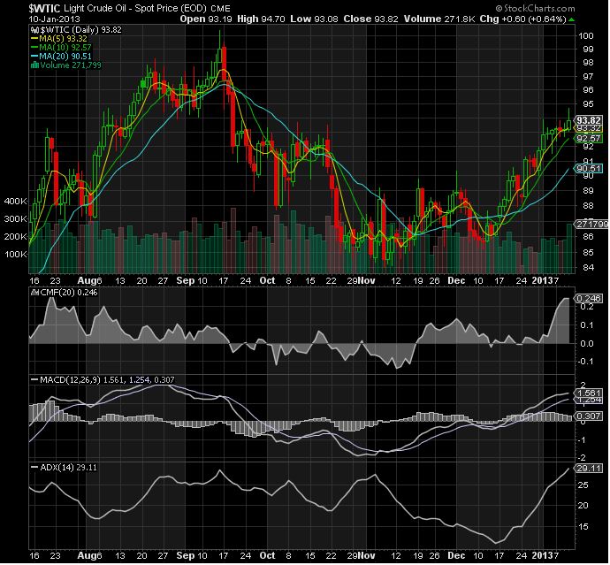The width and height of the screenshot is (610, 565).
Task: Click the CMF(20) area chart icon
Action: point(35,293)
